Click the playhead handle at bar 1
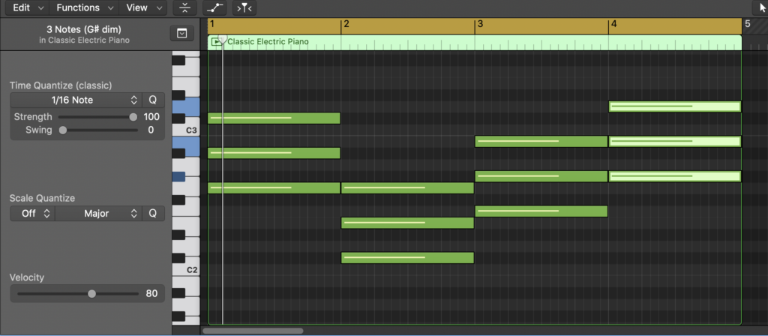 tap(222, 40)
